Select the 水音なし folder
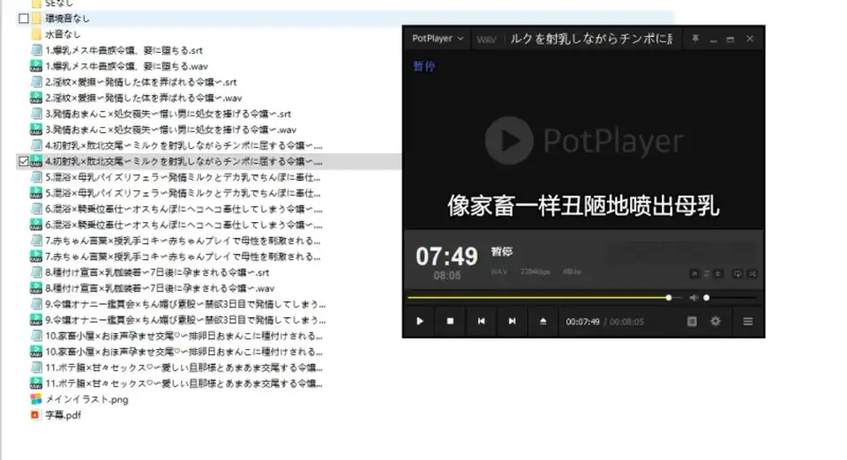847x460 pixels. point(64,34)
